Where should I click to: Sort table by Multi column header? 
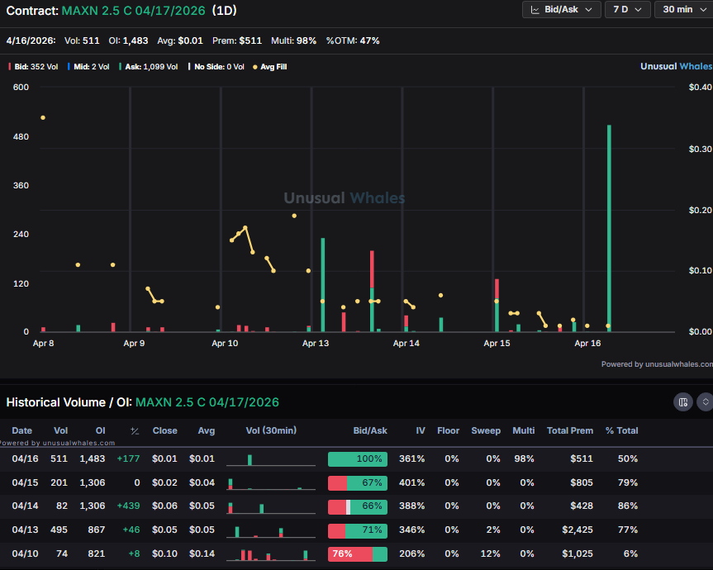[523, 430]
